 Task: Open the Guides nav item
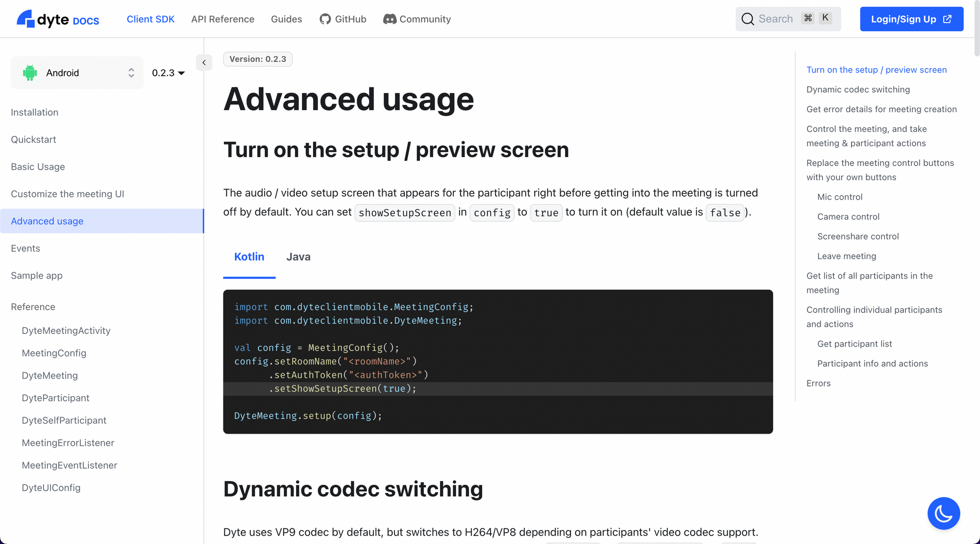(x=286, y=19)
